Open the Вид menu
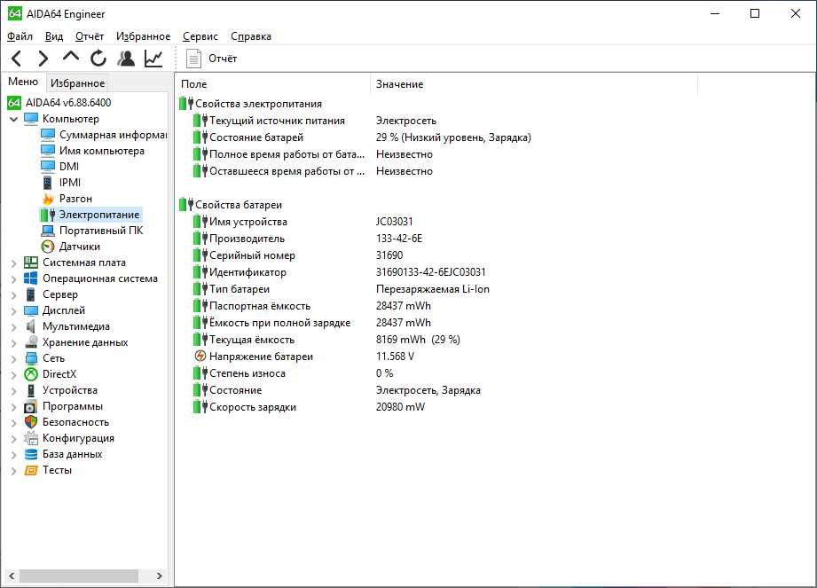The width and height of the screenshot is (817, 588). coord(53,36)
